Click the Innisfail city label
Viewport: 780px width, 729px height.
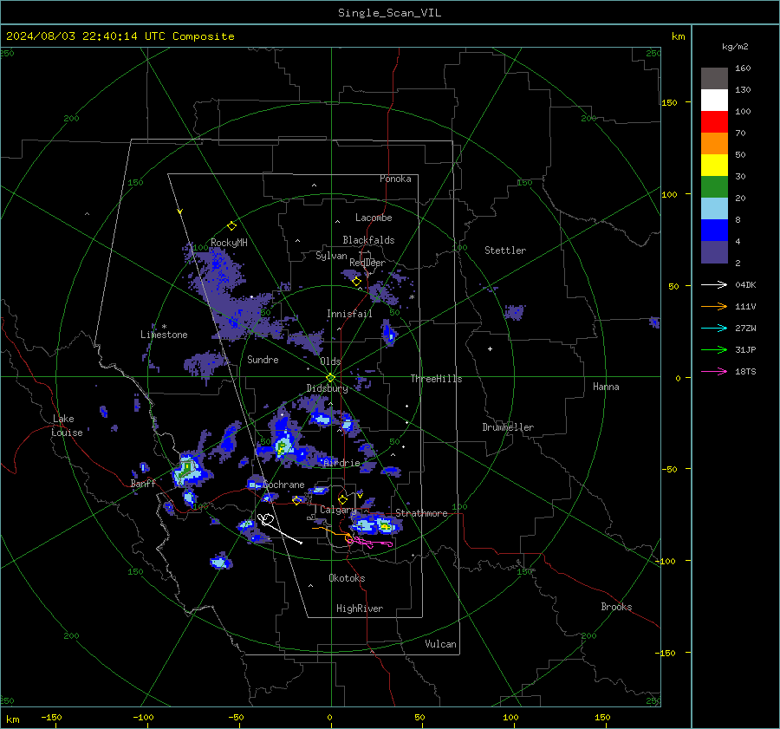pos(349,314)
